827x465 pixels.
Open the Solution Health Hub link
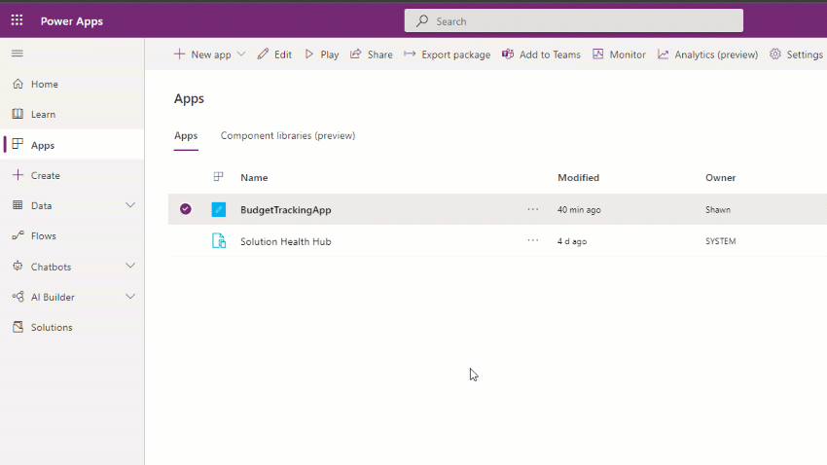click(286, 241)
